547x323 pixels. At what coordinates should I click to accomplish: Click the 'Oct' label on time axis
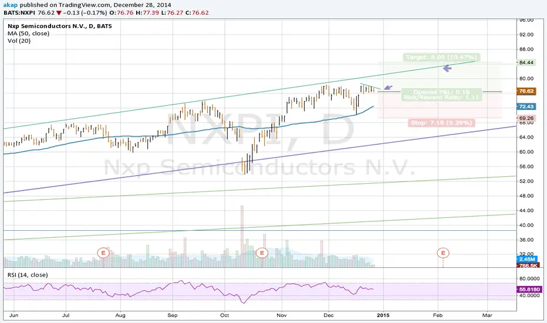(x=224, y=315)
